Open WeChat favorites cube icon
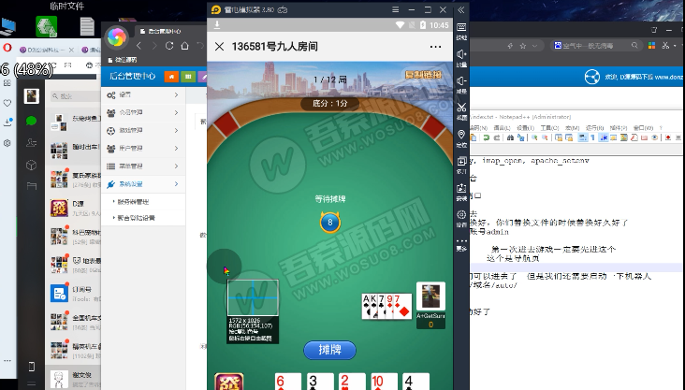Viewport: 685px width, 390px height. [31, 166]
